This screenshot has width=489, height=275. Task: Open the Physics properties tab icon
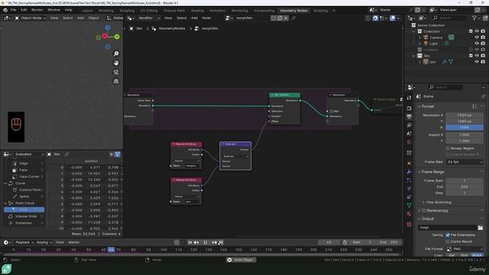tap(410, 189)
